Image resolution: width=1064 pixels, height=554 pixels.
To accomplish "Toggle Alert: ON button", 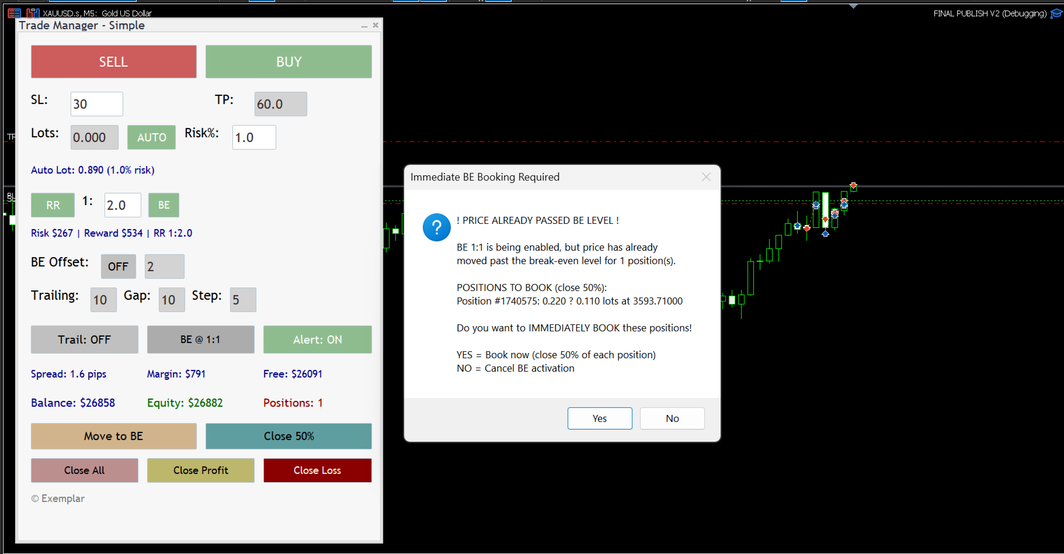I will click(x=318, y=340).
